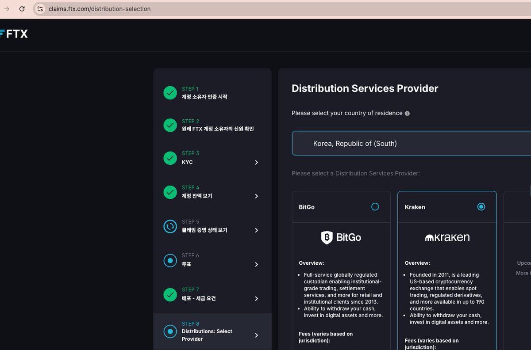
Task: Click 'Please select a Distribution Services Provider' label
Action: tap(356, 173)
